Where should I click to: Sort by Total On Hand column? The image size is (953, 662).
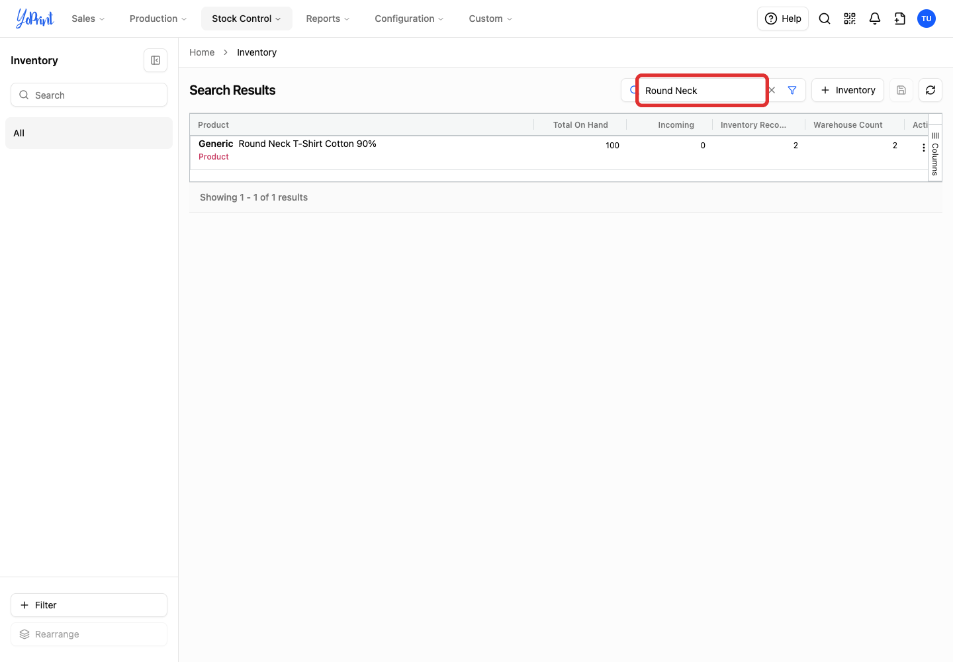[x=580, y=124]
